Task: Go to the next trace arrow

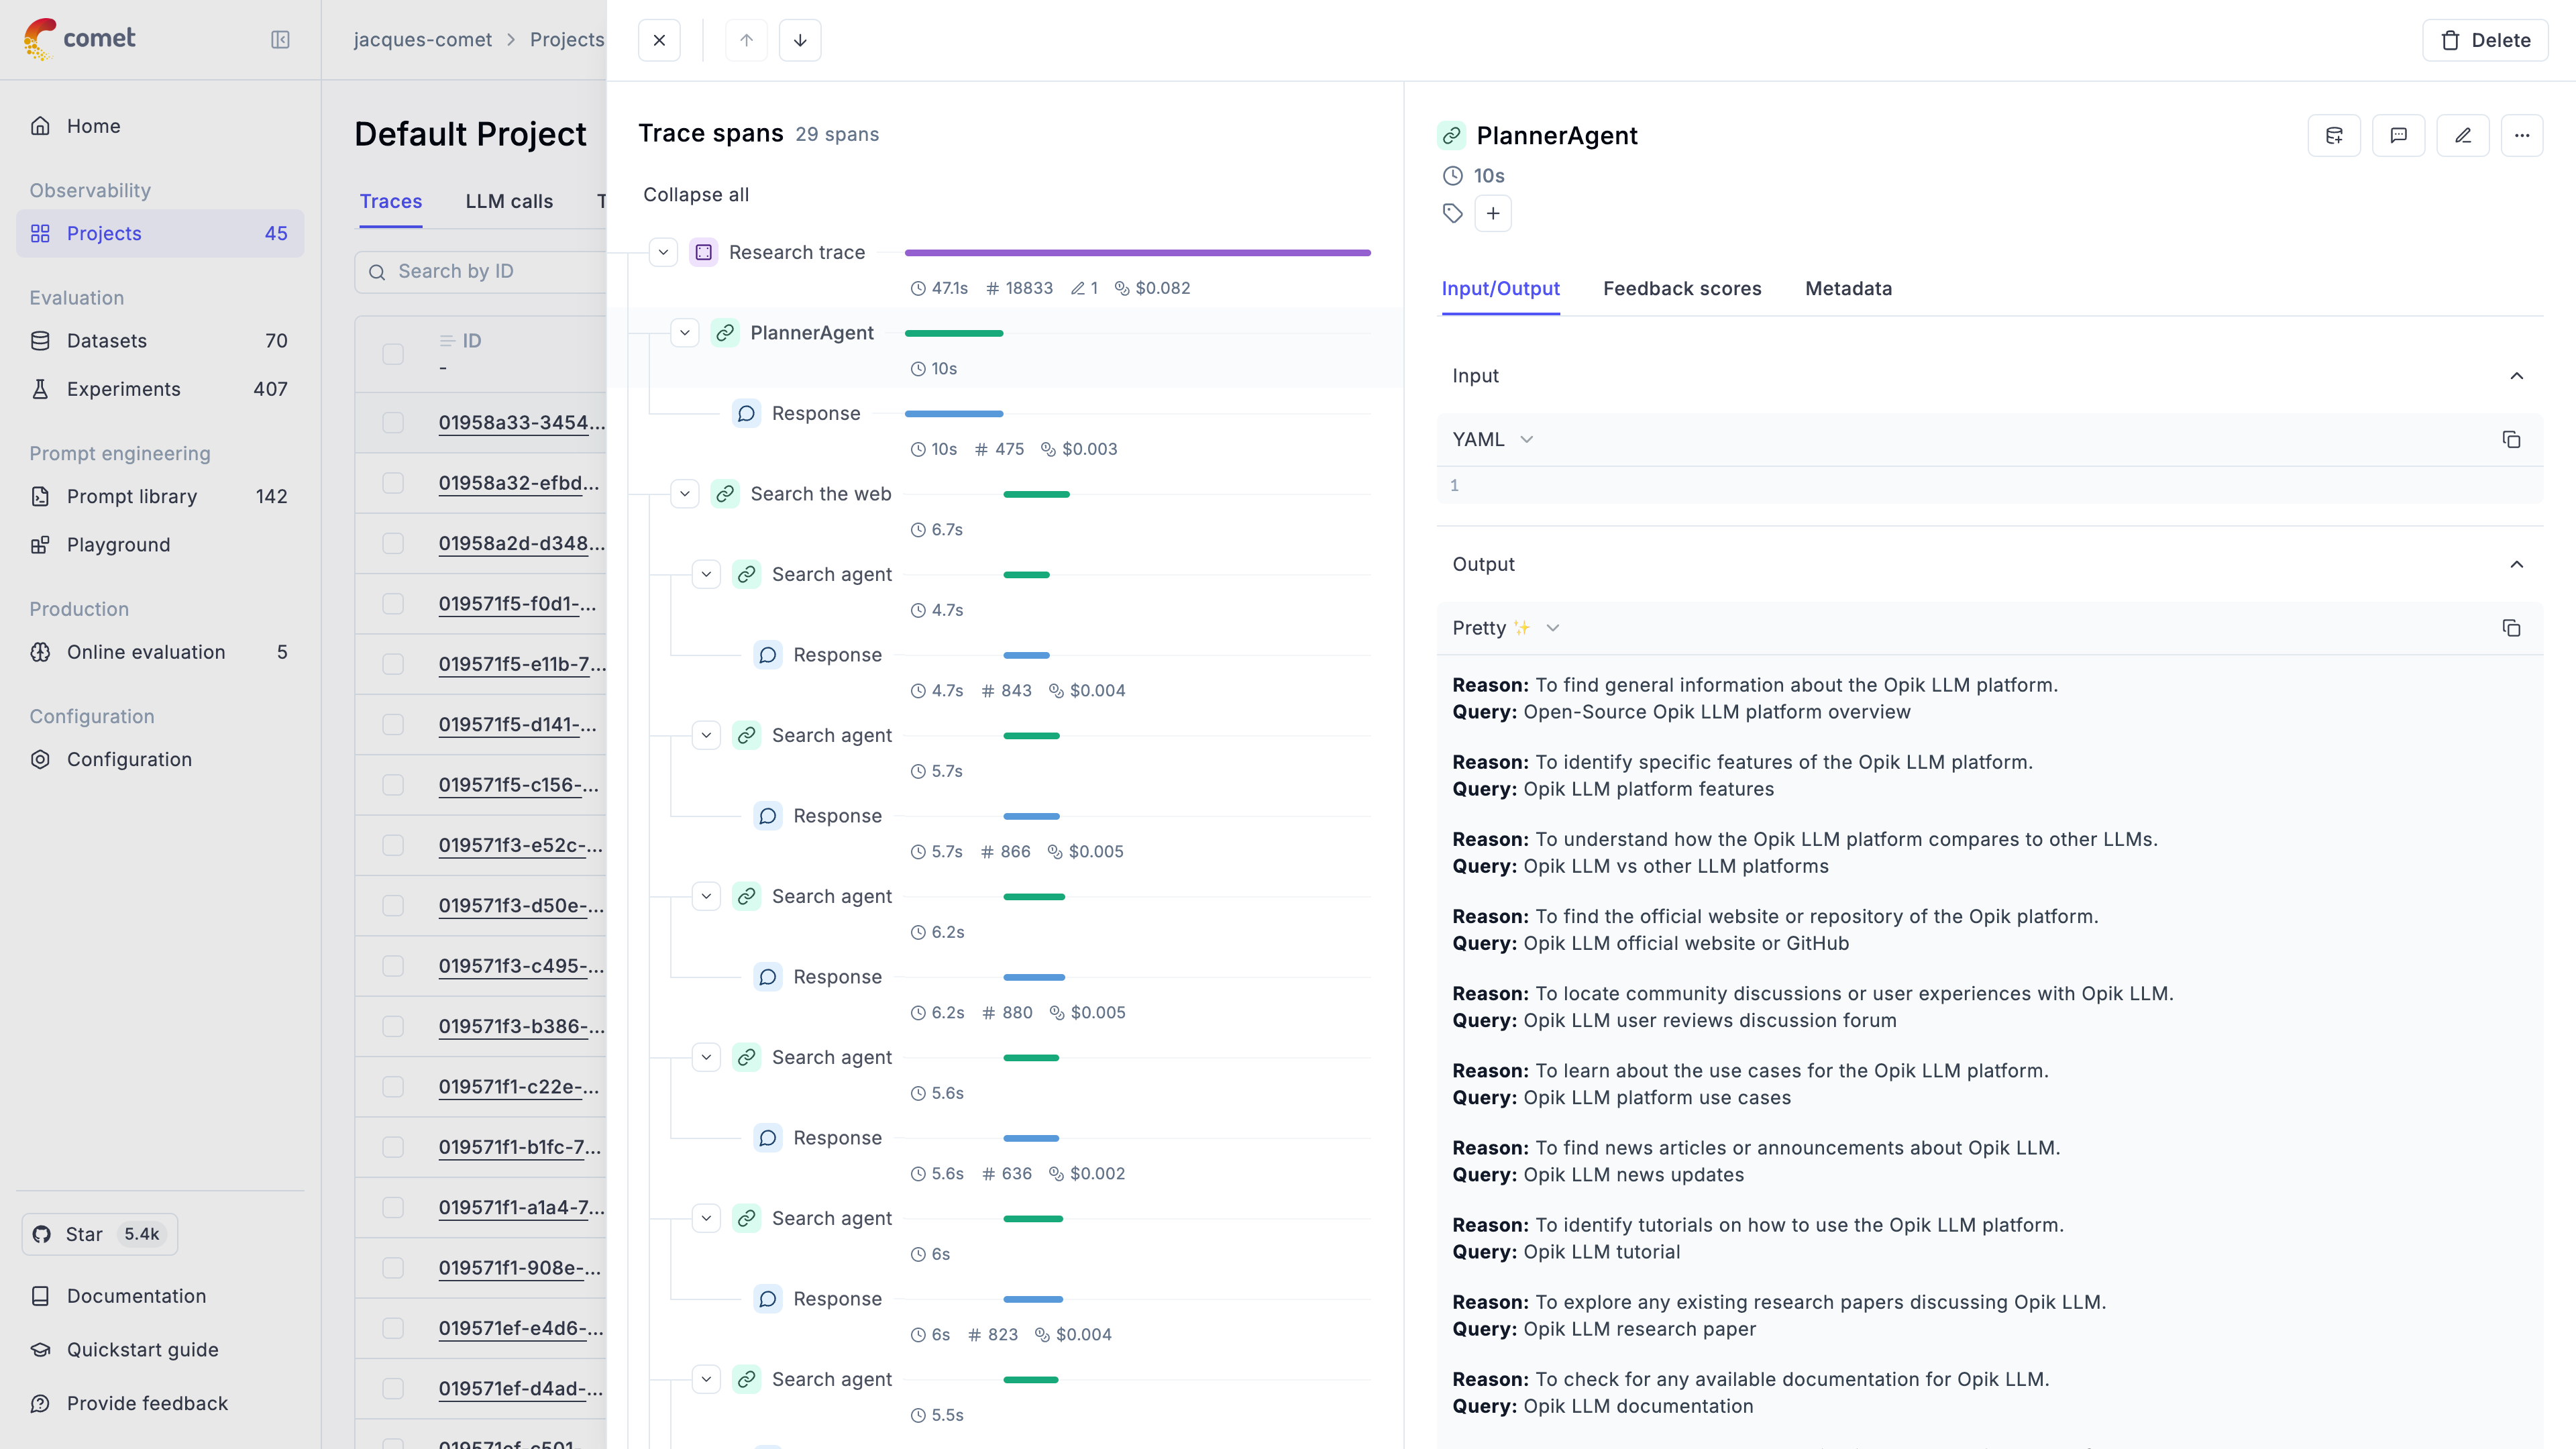Action: 800,40
